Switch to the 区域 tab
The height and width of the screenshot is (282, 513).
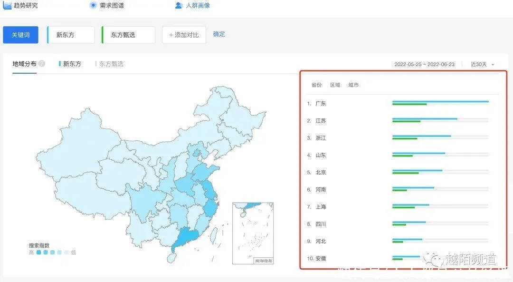point(335,85)
